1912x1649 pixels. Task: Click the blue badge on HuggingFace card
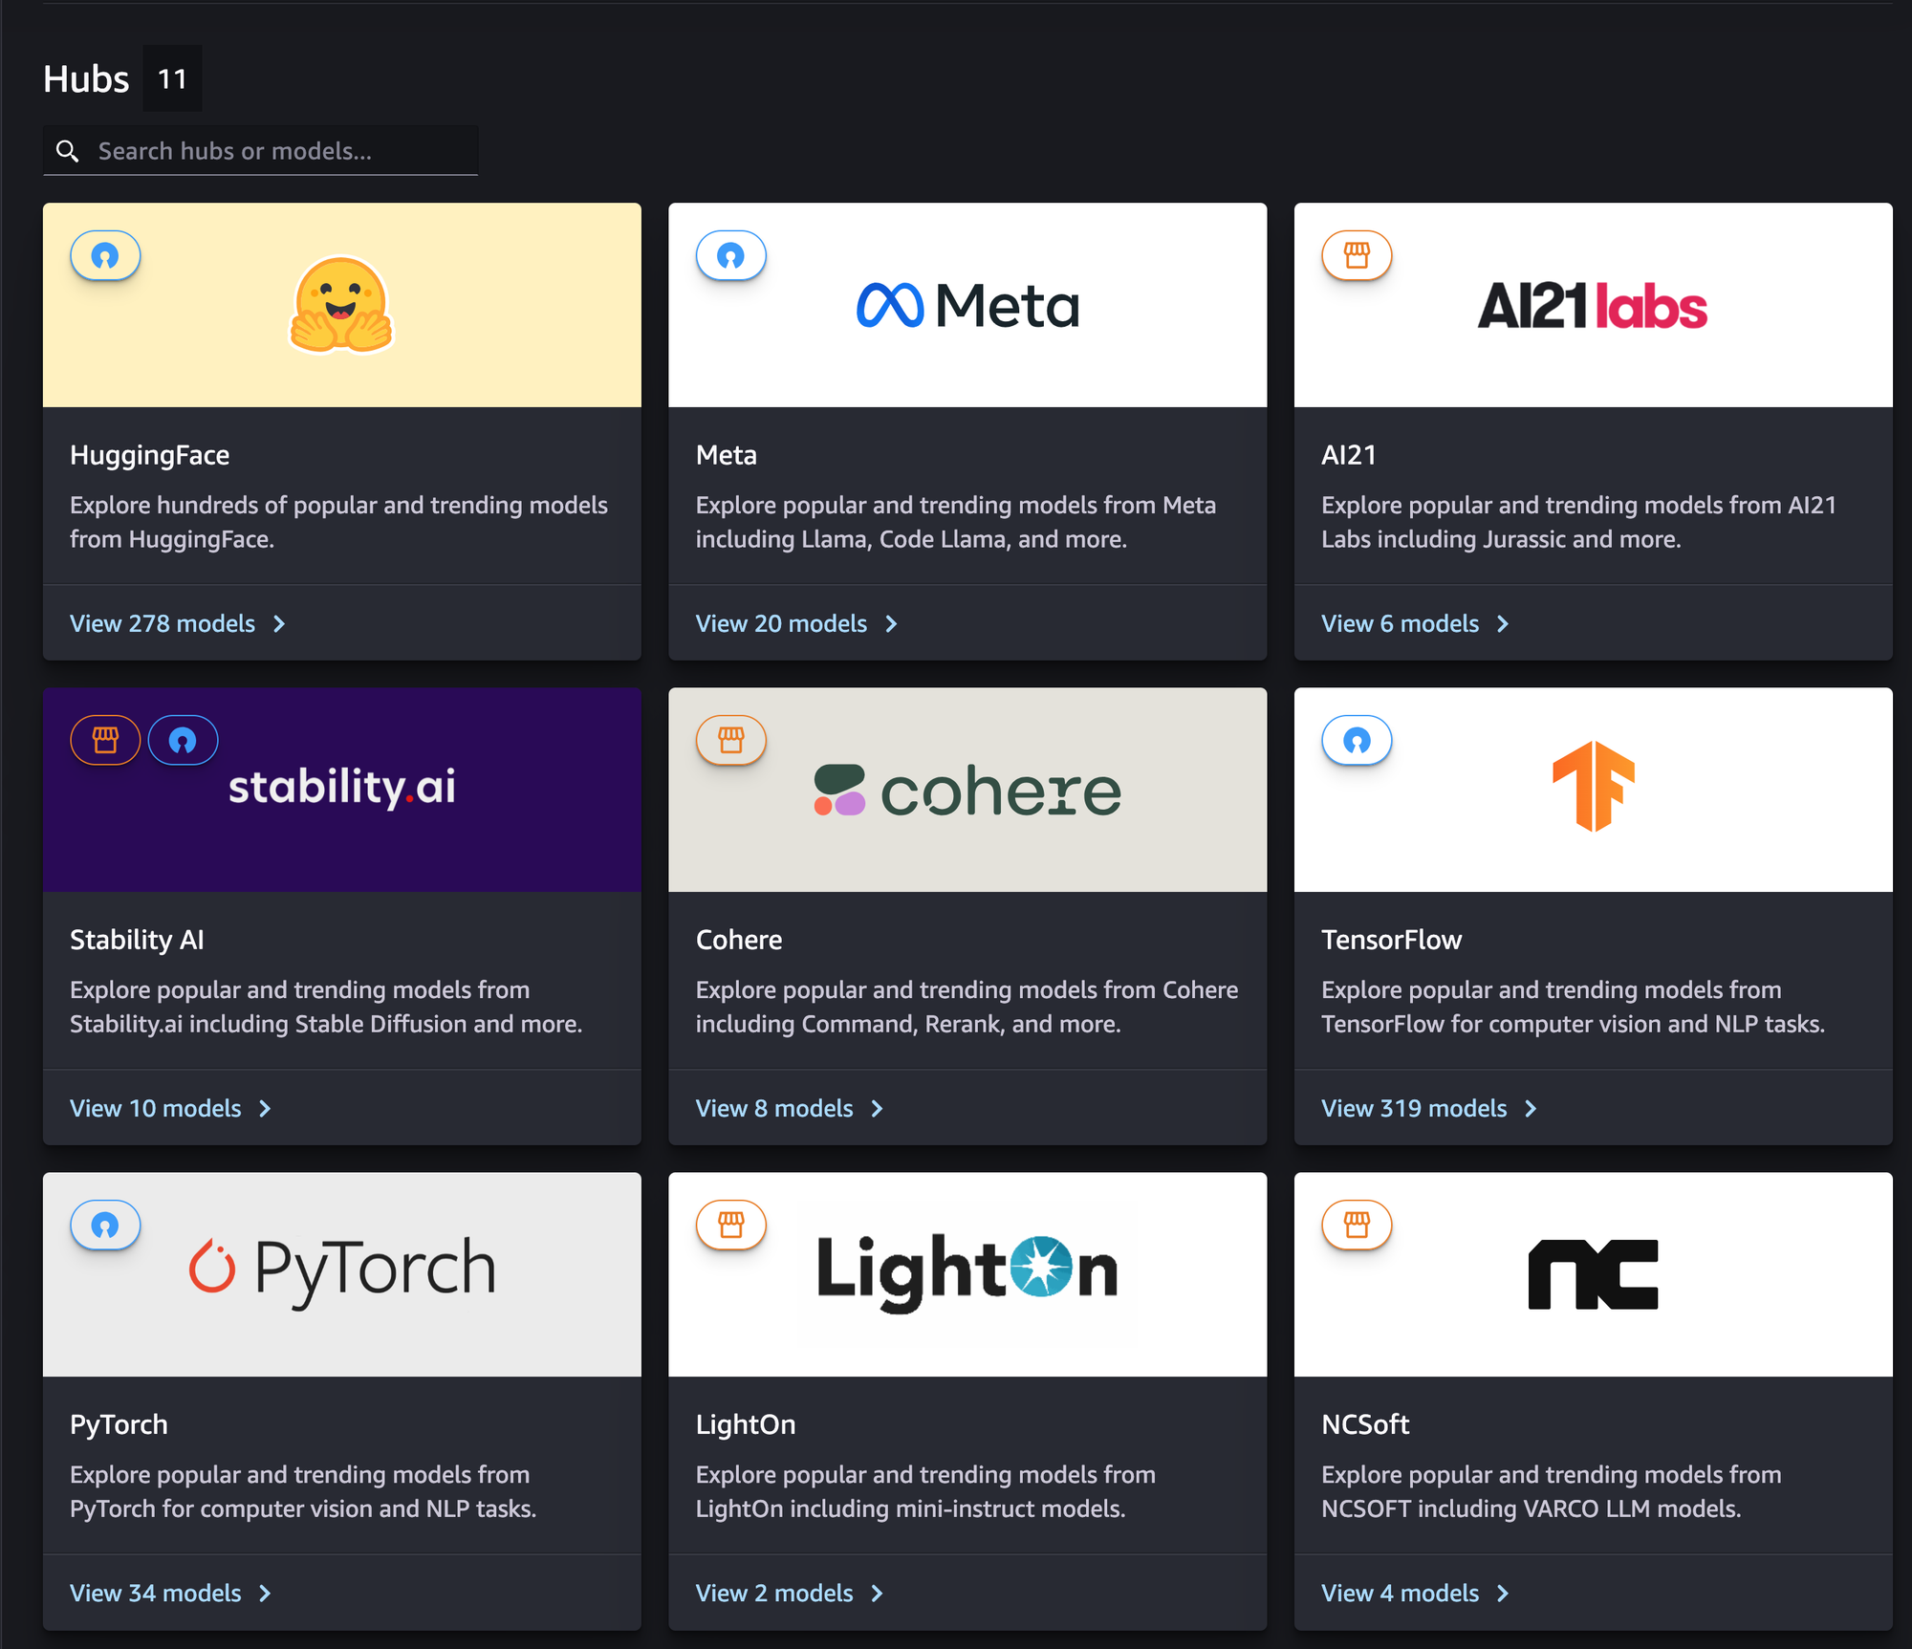coord(105,256)
